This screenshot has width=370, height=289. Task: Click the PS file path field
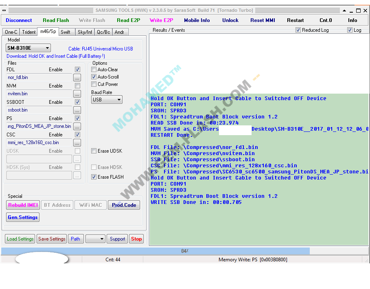[39, 126]
